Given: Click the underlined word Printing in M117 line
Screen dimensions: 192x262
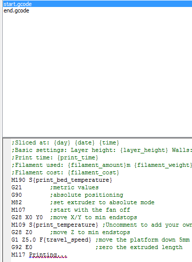Looking at the screenshot, I should tap(43, 255).
